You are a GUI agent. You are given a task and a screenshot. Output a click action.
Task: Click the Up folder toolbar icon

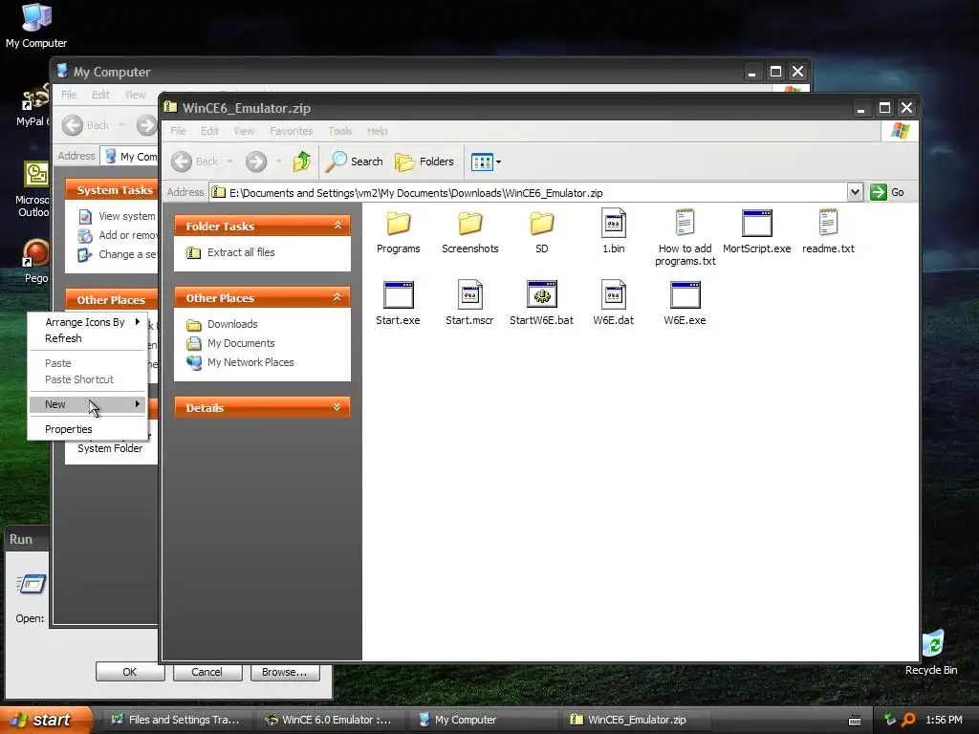(x=302, y=162)
